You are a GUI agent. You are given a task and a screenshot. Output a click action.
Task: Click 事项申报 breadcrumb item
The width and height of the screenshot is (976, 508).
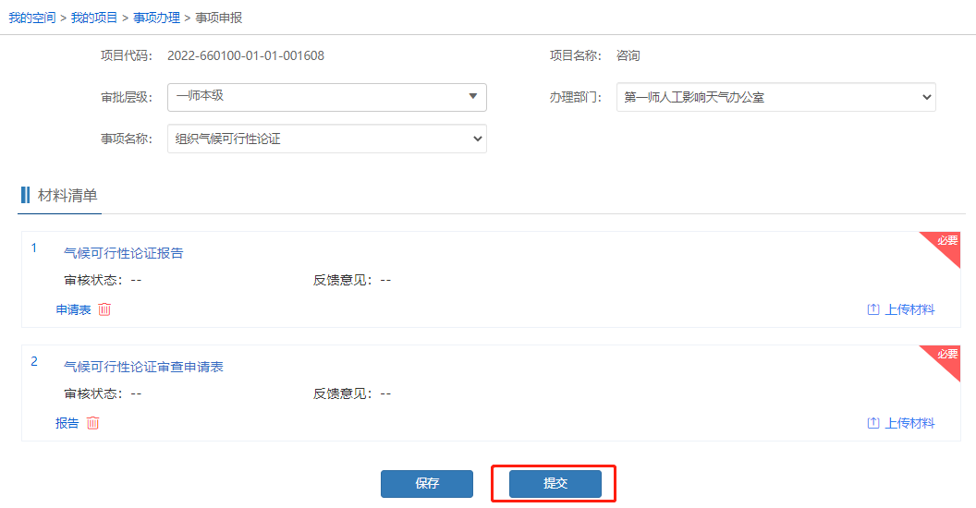point(219,18)
